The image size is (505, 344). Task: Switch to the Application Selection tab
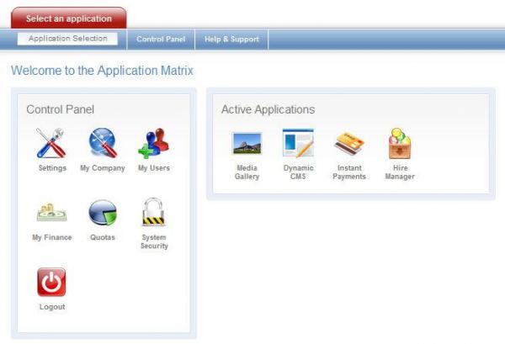point(67,39)
